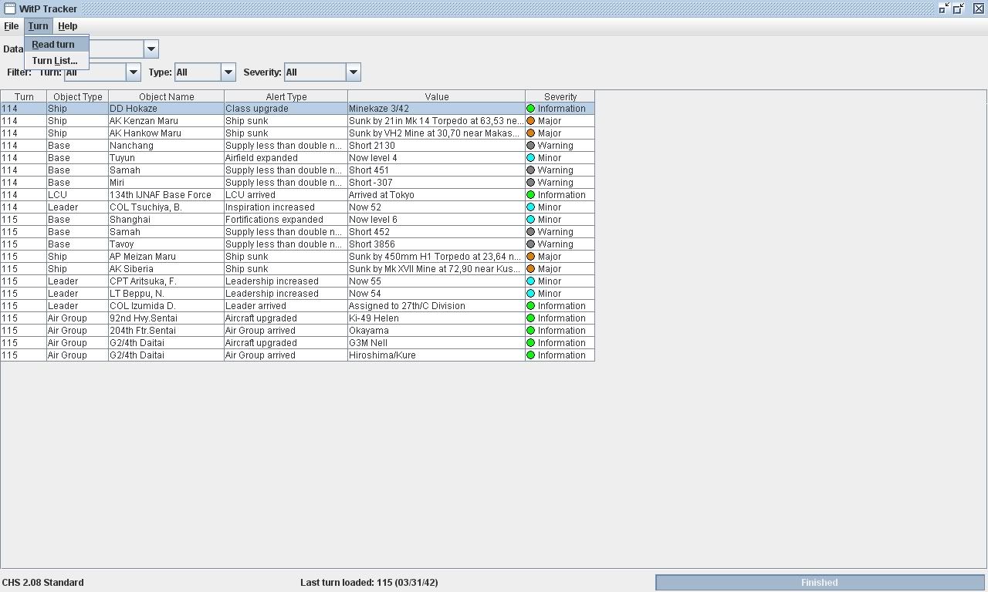Image resolution: width=988 pixels, height=592 pixels.
Task: Click green severity dot for DD Hokaze
Action: click(x=531, y=109)
